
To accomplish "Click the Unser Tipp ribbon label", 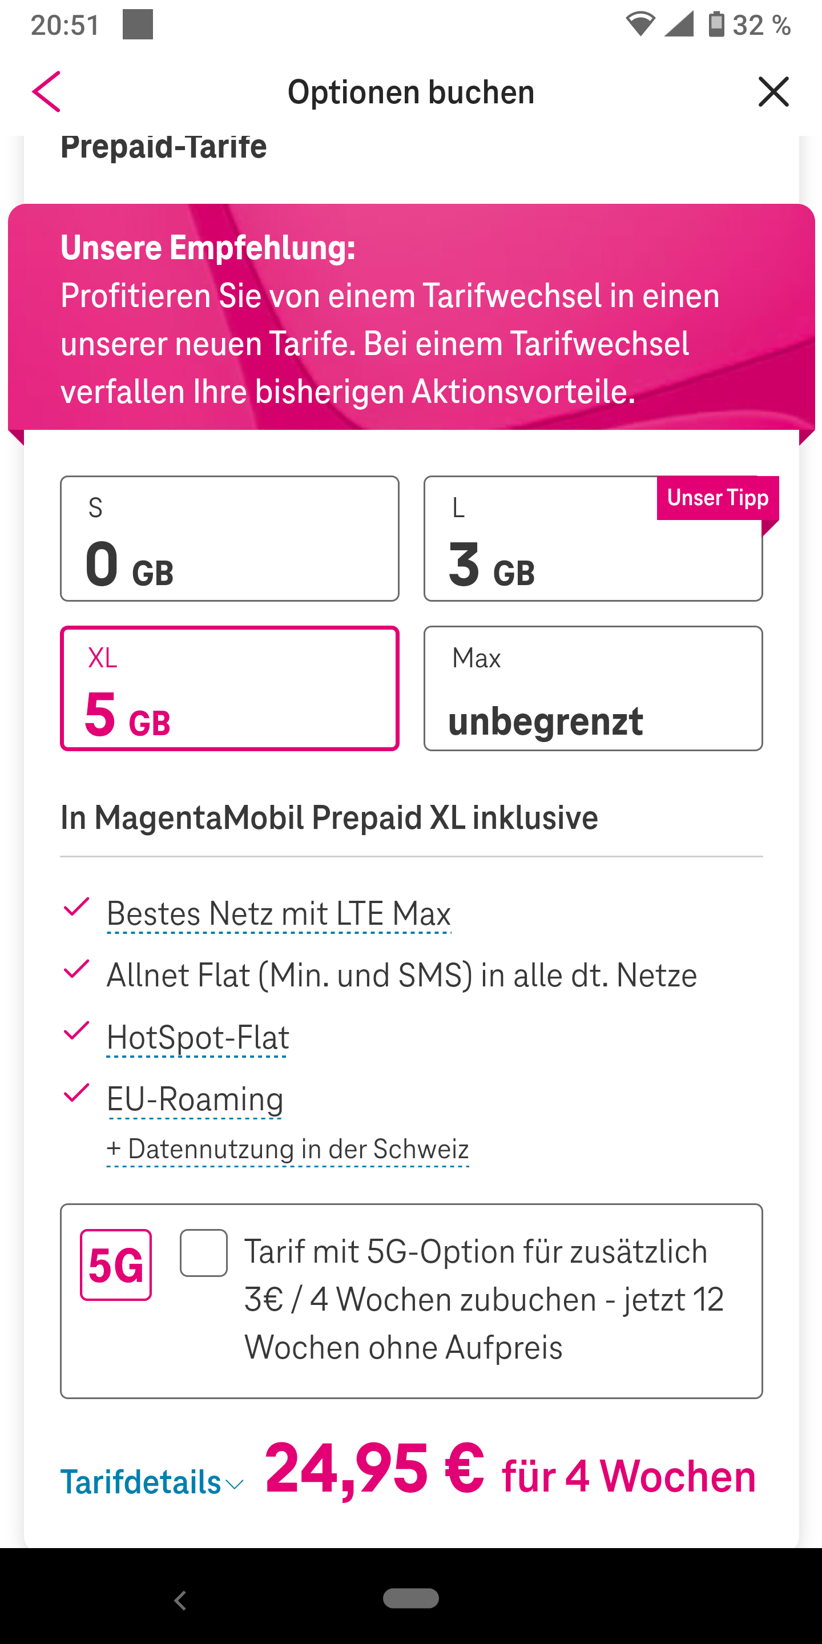I will 717,498.
